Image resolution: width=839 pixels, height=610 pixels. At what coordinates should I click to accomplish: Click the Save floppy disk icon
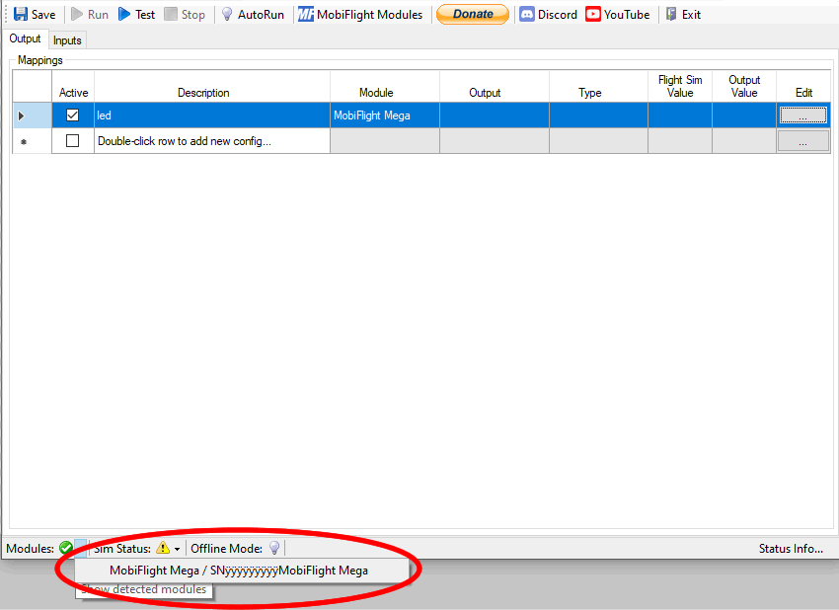pos(21,14)
